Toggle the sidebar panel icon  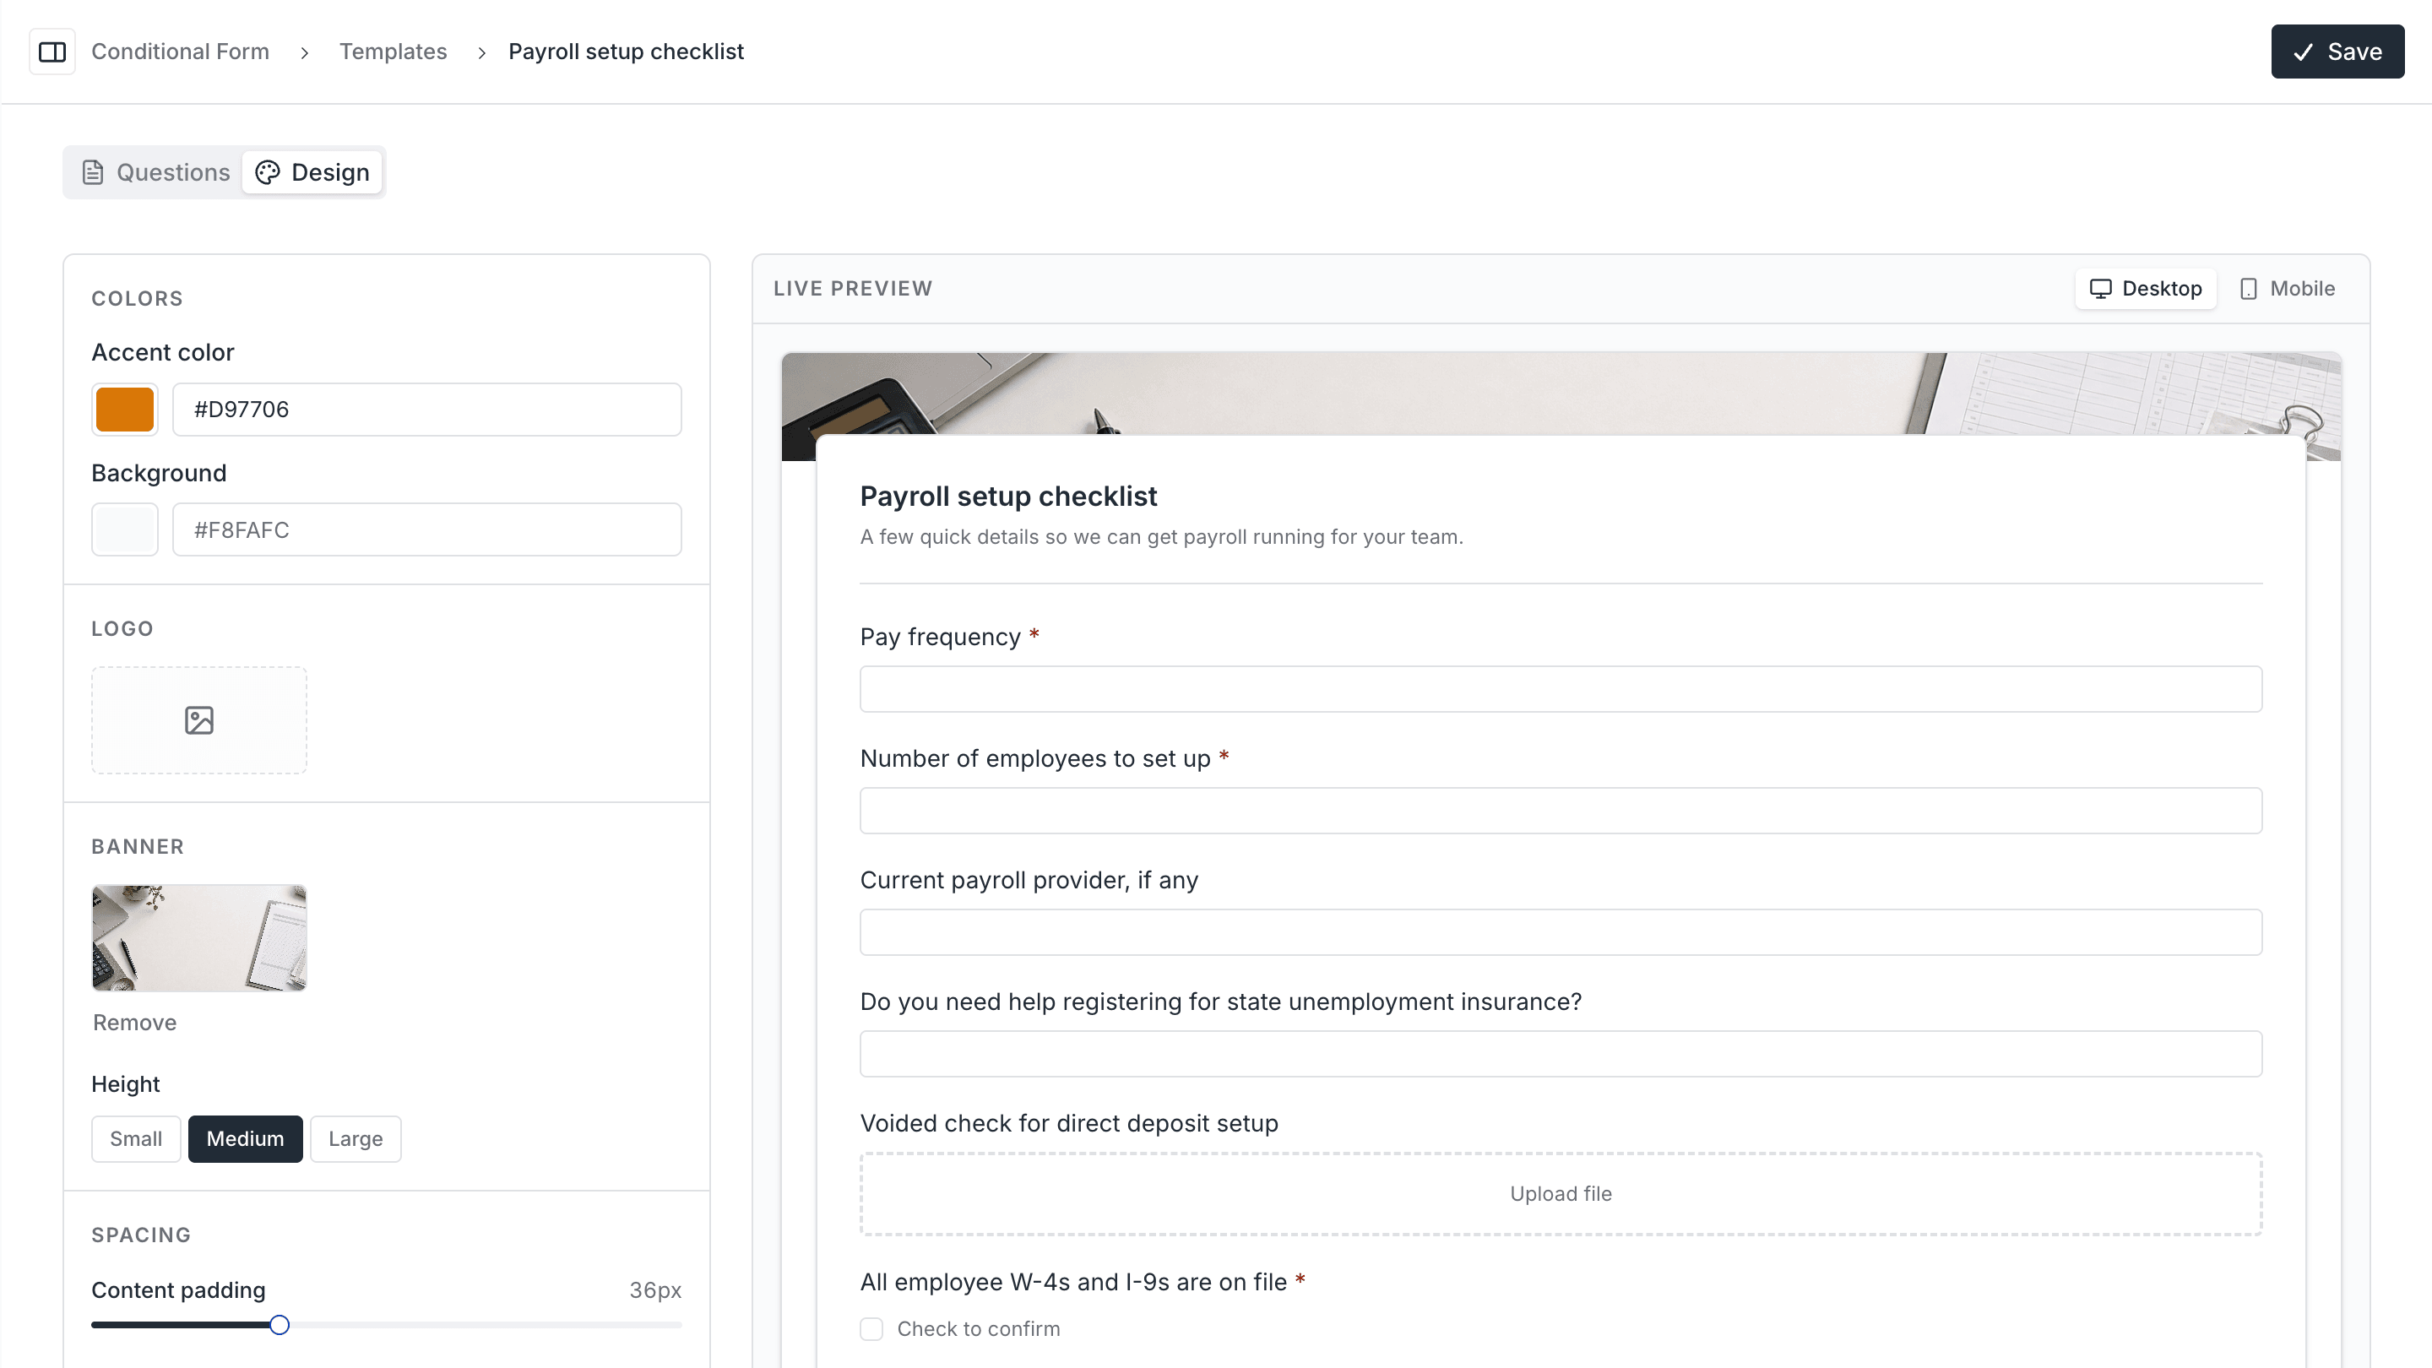[52, 52]
